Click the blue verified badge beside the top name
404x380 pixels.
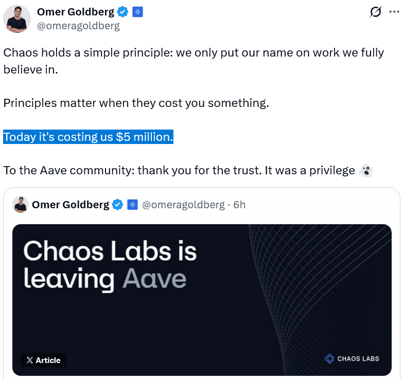122,12
